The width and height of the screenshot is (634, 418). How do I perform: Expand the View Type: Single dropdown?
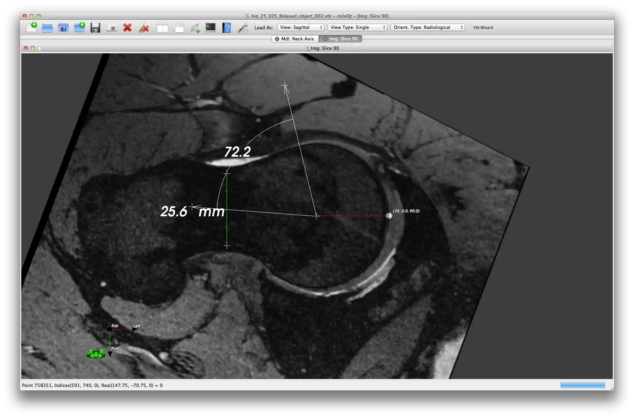pos(358,27)
